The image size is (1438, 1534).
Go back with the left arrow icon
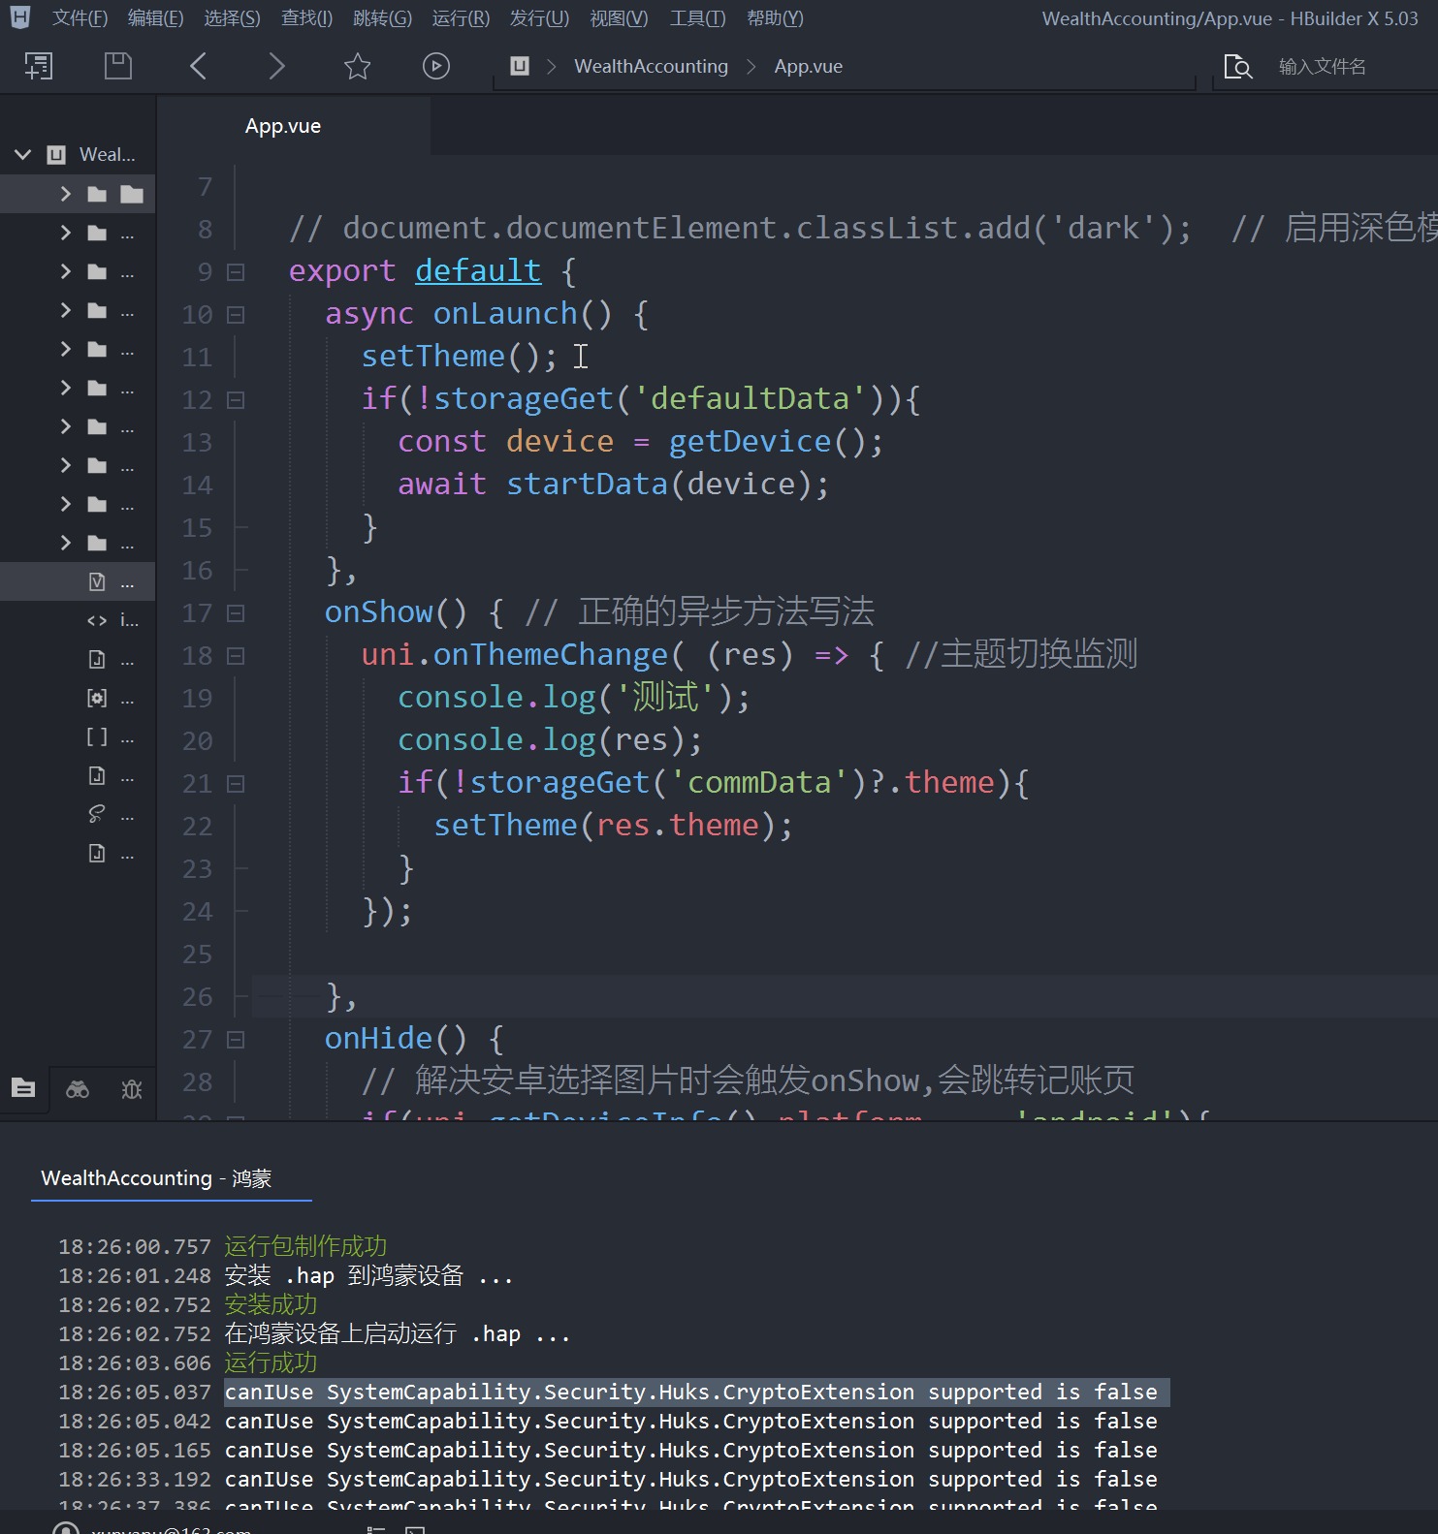pos(199,66)
